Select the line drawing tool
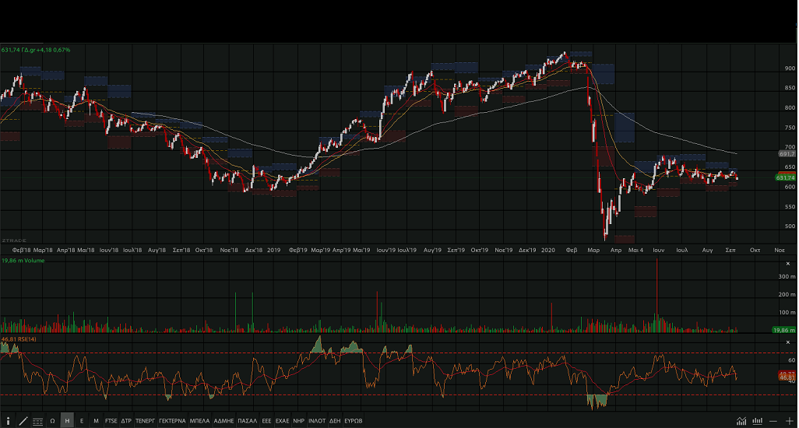Image resolution: width=799 pixels, height=428 pixels. coord(23,421)
